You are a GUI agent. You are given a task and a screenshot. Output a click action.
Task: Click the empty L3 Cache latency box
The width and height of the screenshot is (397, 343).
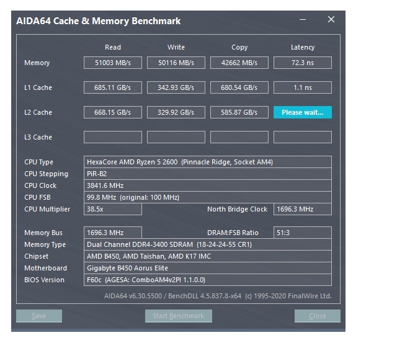[x=303, y=137]
